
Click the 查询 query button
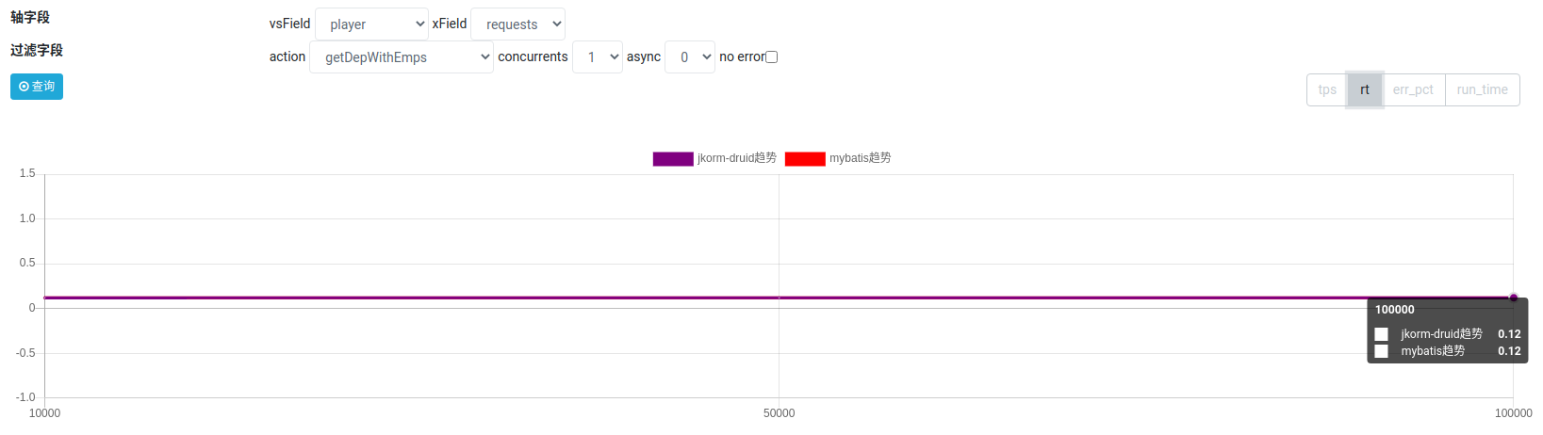(x=37, y=87)
